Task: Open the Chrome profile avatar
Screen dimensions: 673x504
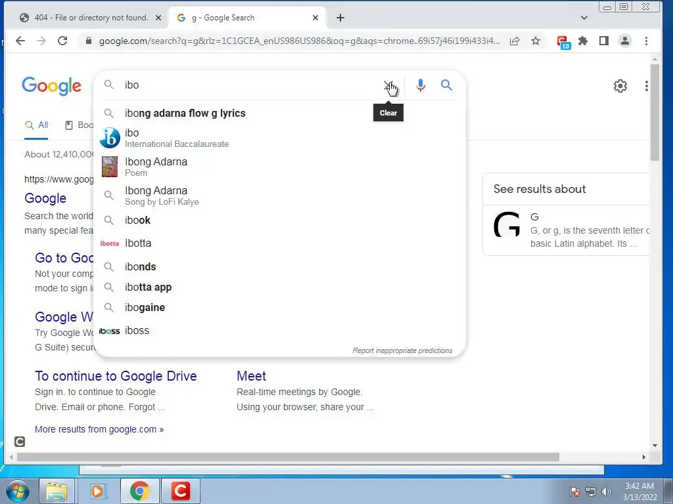Action: click(625, 41)
